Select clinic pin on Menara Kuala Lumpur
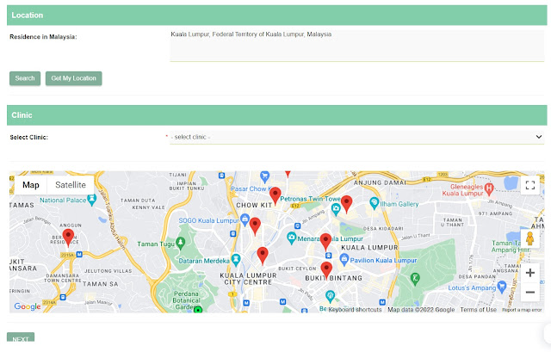Viewport: 551px width, 352px height. (x=325, y=242)
